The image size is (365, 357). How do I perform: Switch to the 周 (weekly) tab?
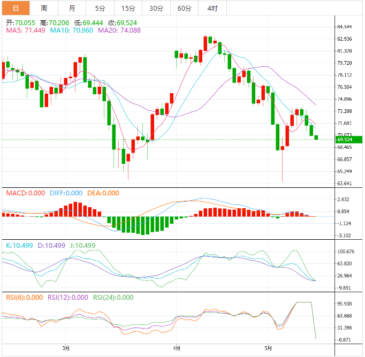(44, 8)
